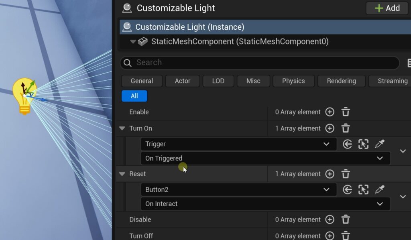Open the On Triggered event dropdown
Image resolution: width=411 pixels, height=240 pixels.
coord(265,159)
